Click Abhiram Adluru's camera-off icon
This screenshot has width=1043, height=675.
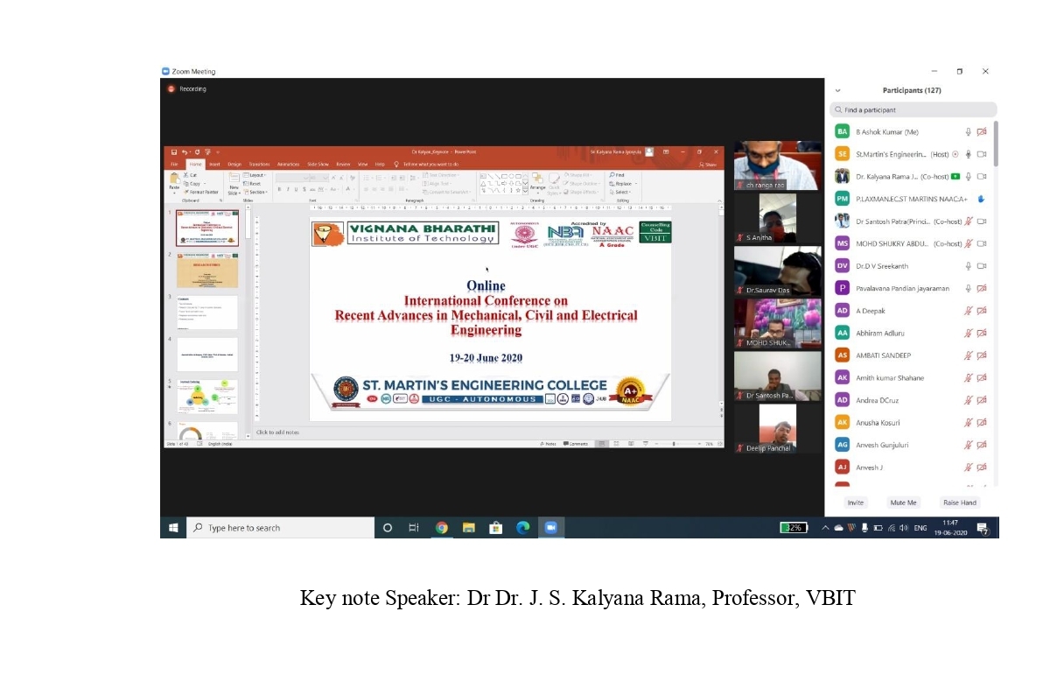(982, 333)
